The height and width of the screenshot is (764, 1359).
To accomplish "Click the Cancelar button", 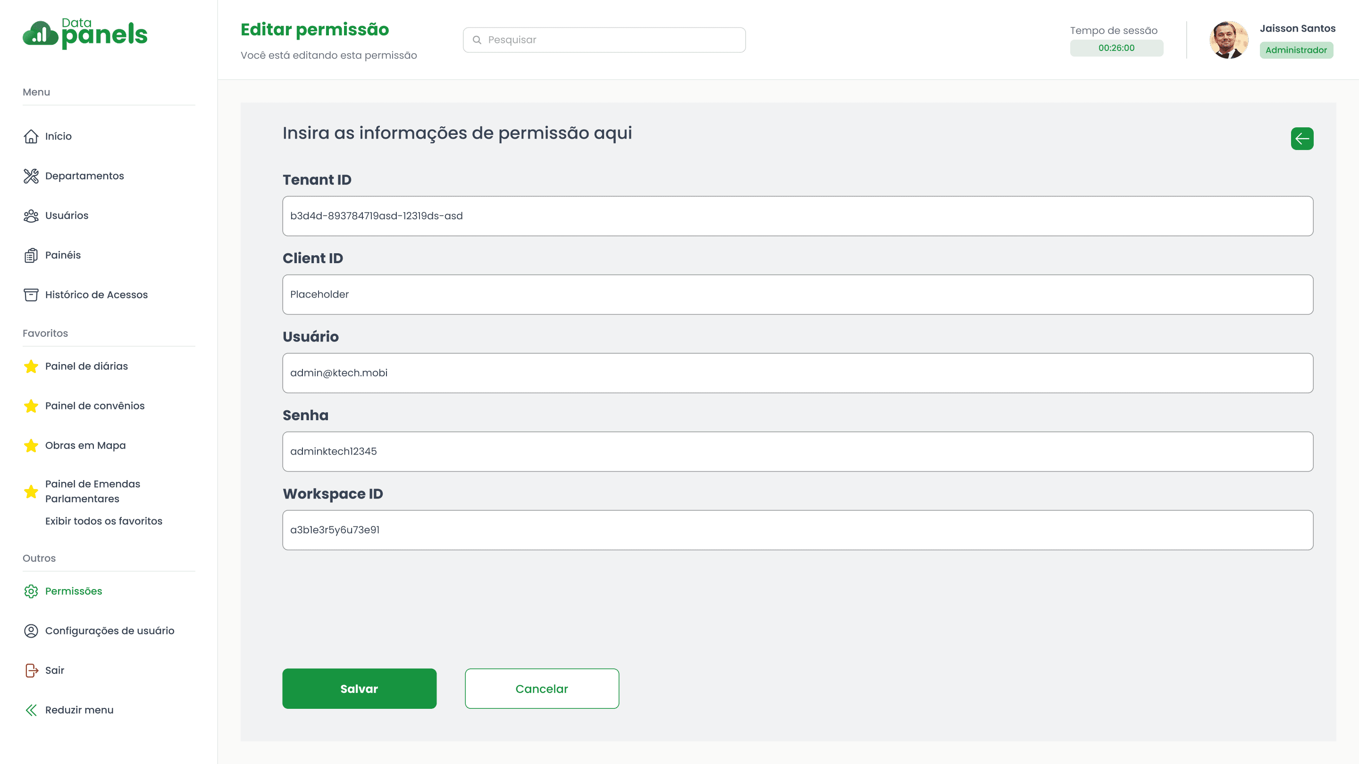I will 542,689.
